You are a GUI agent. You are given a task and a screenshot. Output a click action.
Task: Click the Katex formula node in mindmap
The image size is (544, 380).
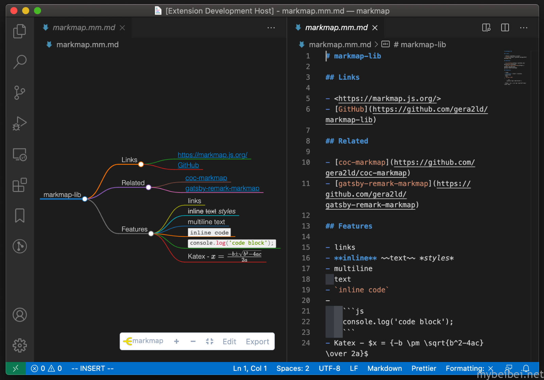[225, 256]
